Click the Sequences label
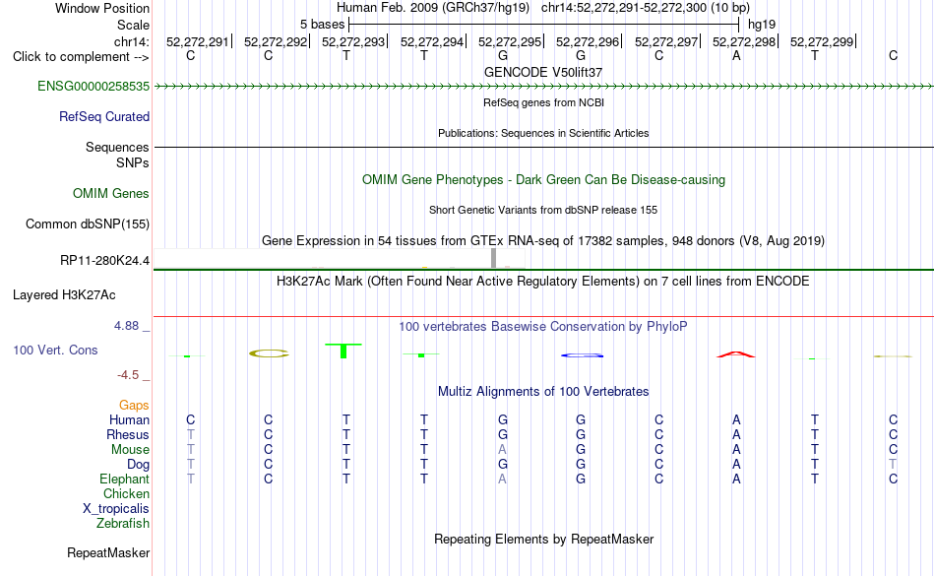 pyautogui.click(x=117, y=148)
